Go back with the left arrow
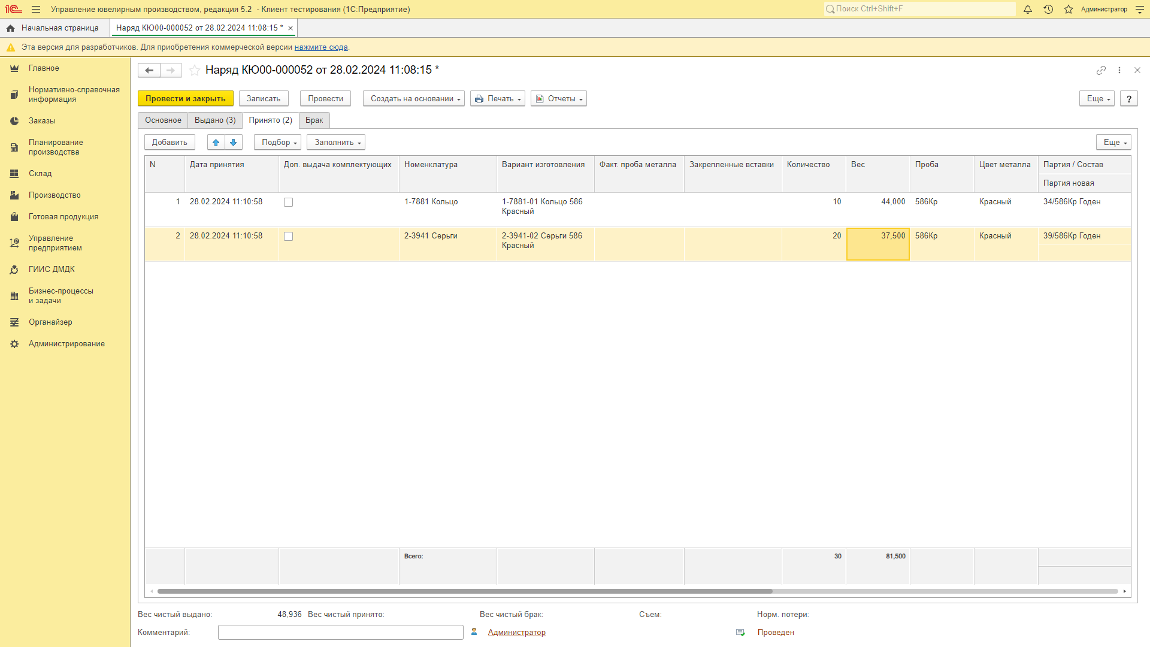The width and height of the screenshot is (1150, 647). [149, 70]
